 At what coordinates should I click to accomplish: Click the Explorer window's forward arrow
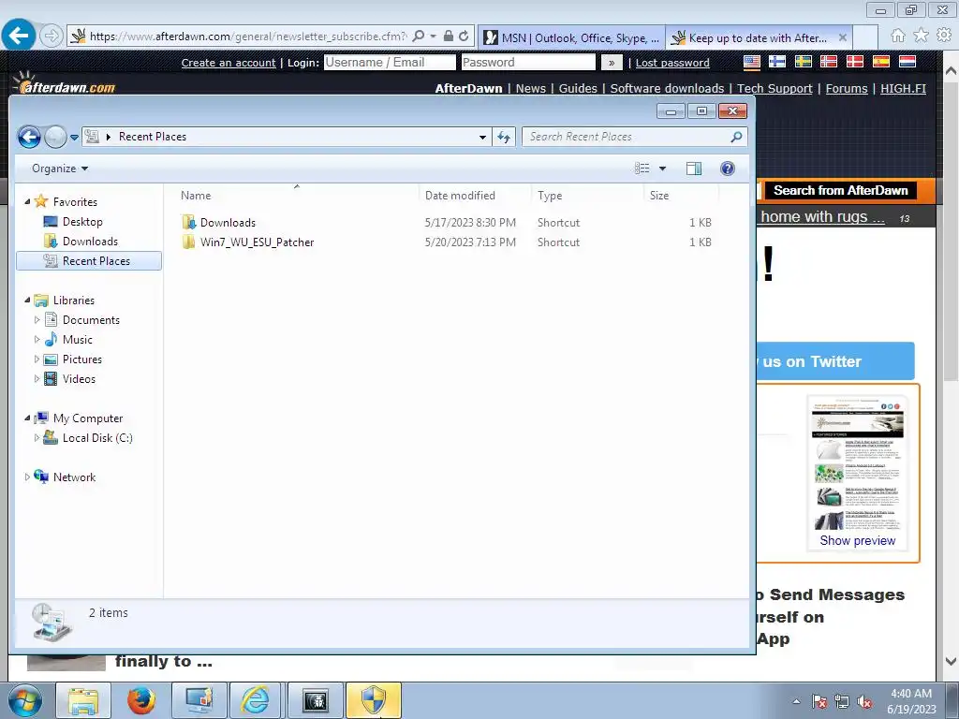55,137
